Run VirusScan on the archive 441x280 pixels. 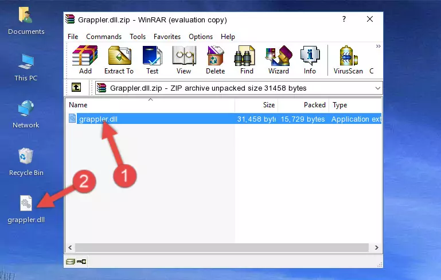(348, 60)
